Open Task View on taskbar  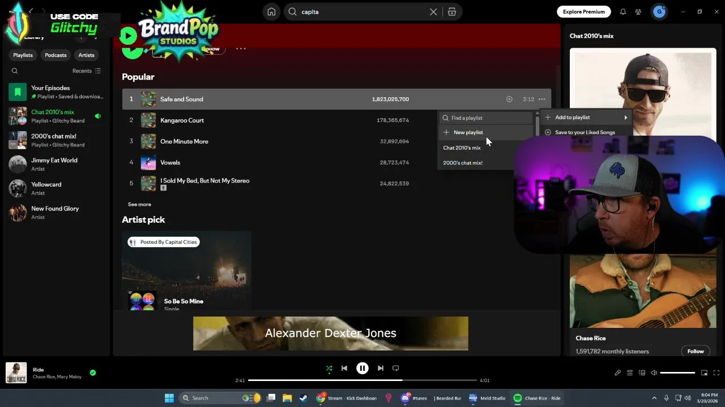coord(271,398)
